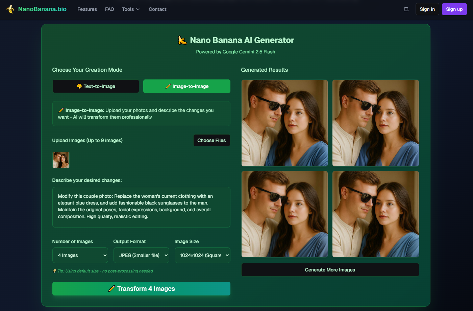Image resolution: width=473 pixels, height=311 pixels.
Task: Expand the Tools dropdown menu
Action: click(x=131, y=9)
